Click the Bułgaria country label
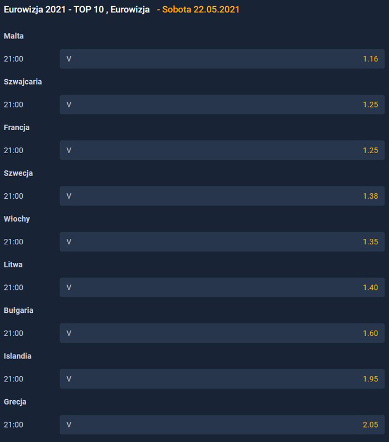Viewport: 389px width, 442px height. click(x=18, y=310)
